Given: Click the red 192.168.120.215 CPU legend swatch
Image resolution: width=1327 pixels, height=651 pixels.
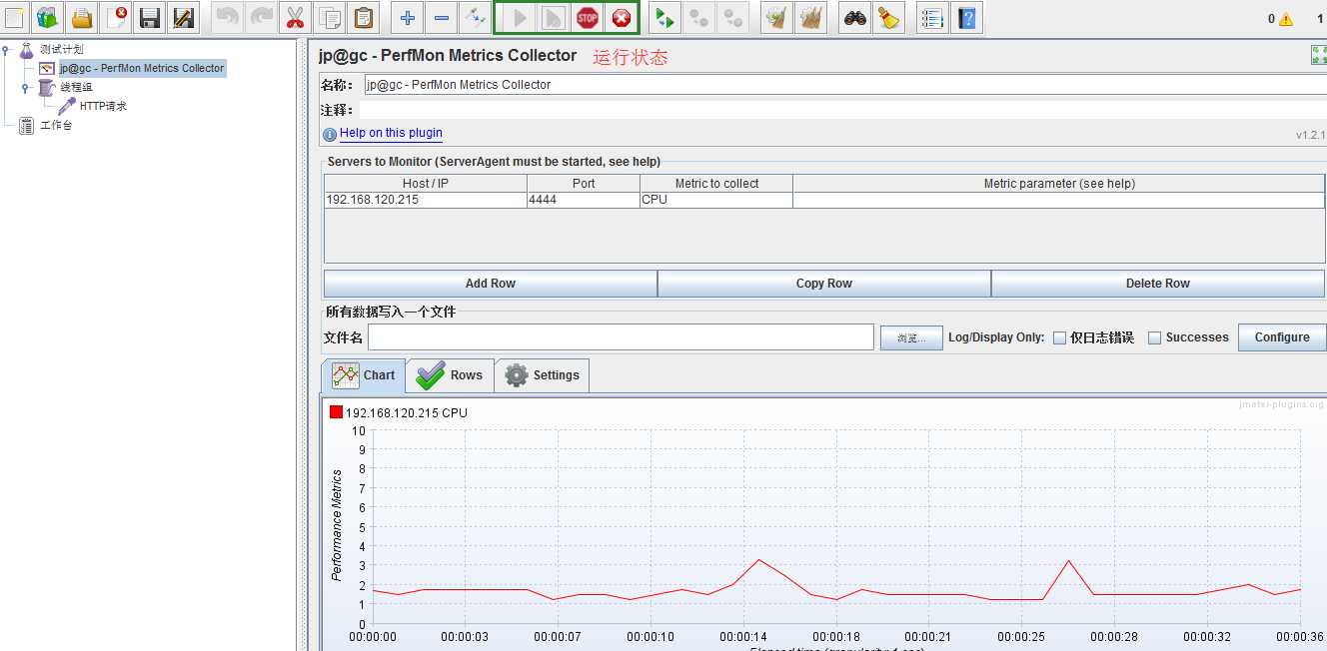Looking at the screenshot, I should pos(336,412).
